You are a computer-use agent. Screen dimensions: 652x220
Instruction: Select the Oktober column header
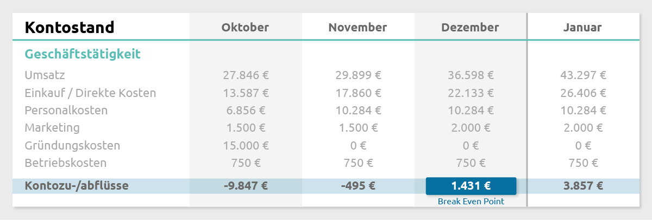tap(245, 27)
